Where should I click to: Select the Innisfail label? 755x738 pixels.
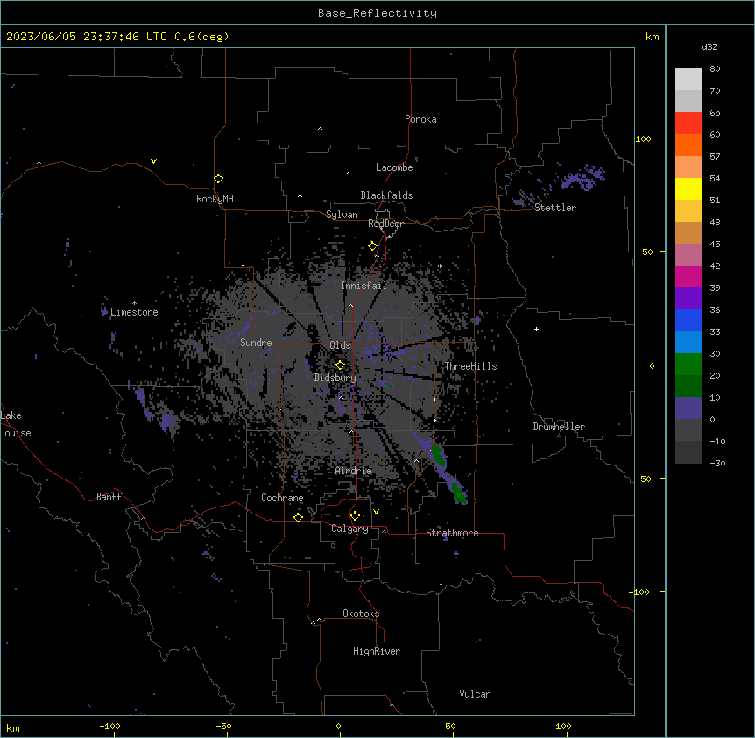click(x=363, y=286)
